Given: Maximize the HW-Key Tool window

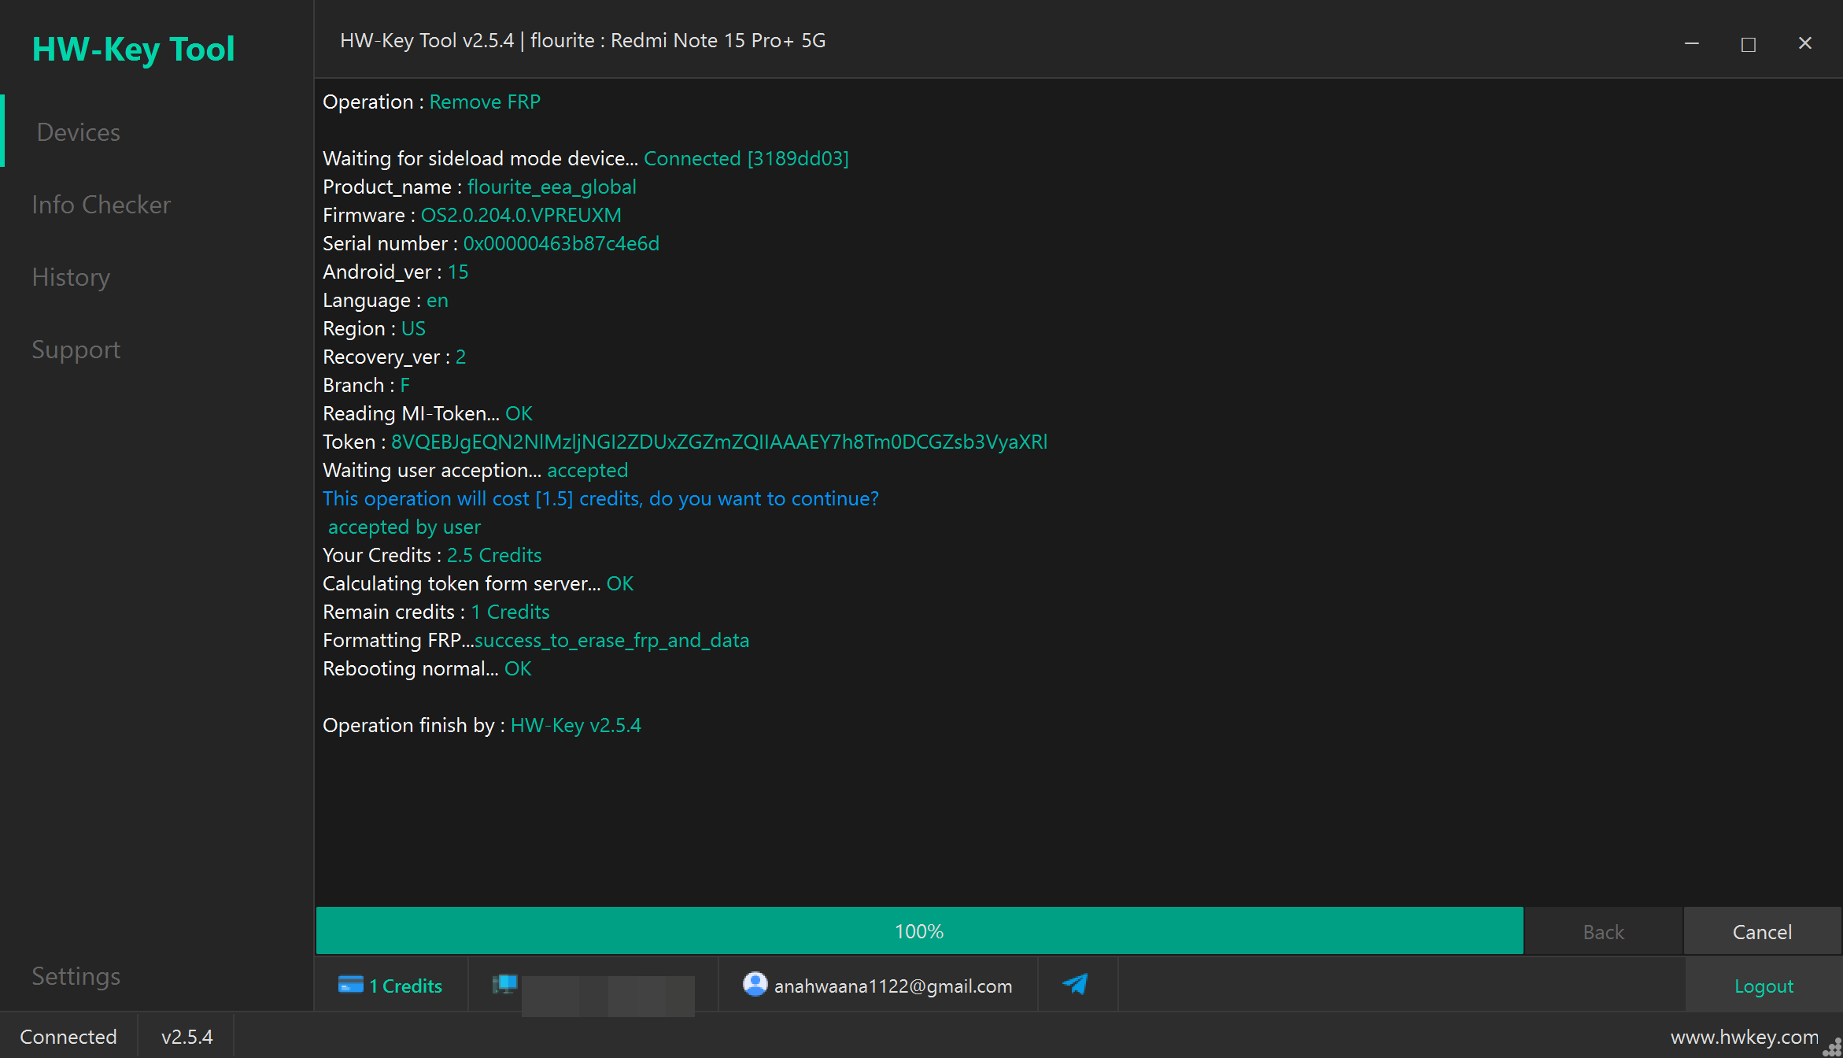Looking at the screenshot, I should (x=1749, y=43).
